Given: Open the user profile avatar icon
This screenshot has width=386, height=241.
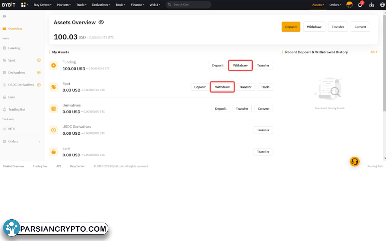Looking at the screenshot, I should click(349, 5).
